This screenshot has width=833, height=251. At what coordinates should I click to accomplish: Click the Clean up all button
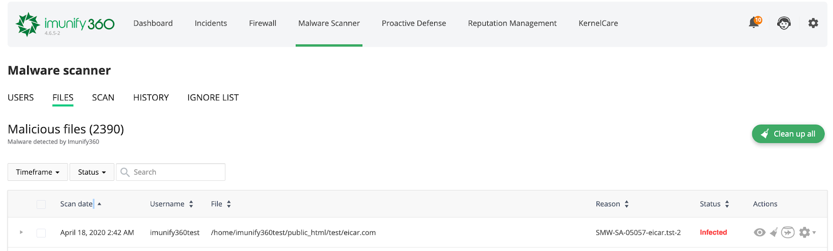click(788, 134)
